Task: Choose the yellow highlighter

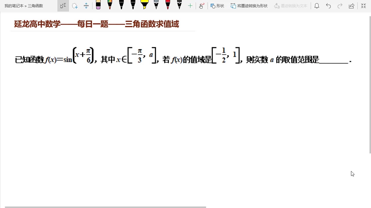Action: [145, 5]
